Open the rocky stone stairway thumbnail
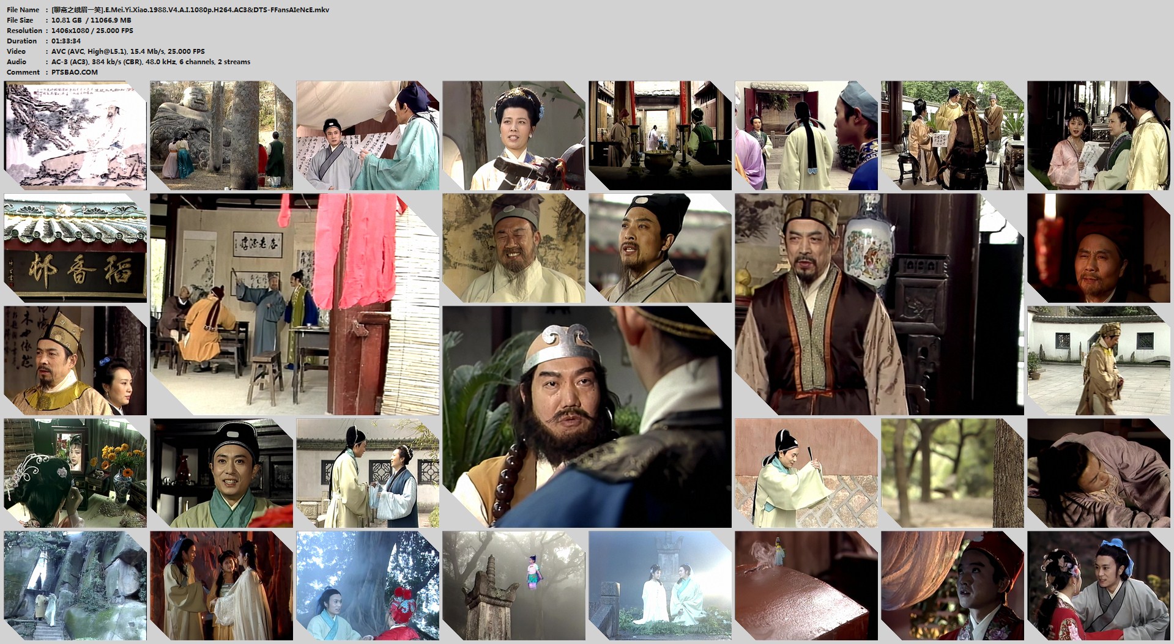 click(x=75, y=585)
